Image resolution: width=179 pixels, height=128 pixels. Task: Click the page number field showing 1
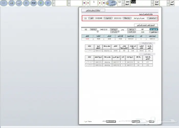[x=94, y=3]
